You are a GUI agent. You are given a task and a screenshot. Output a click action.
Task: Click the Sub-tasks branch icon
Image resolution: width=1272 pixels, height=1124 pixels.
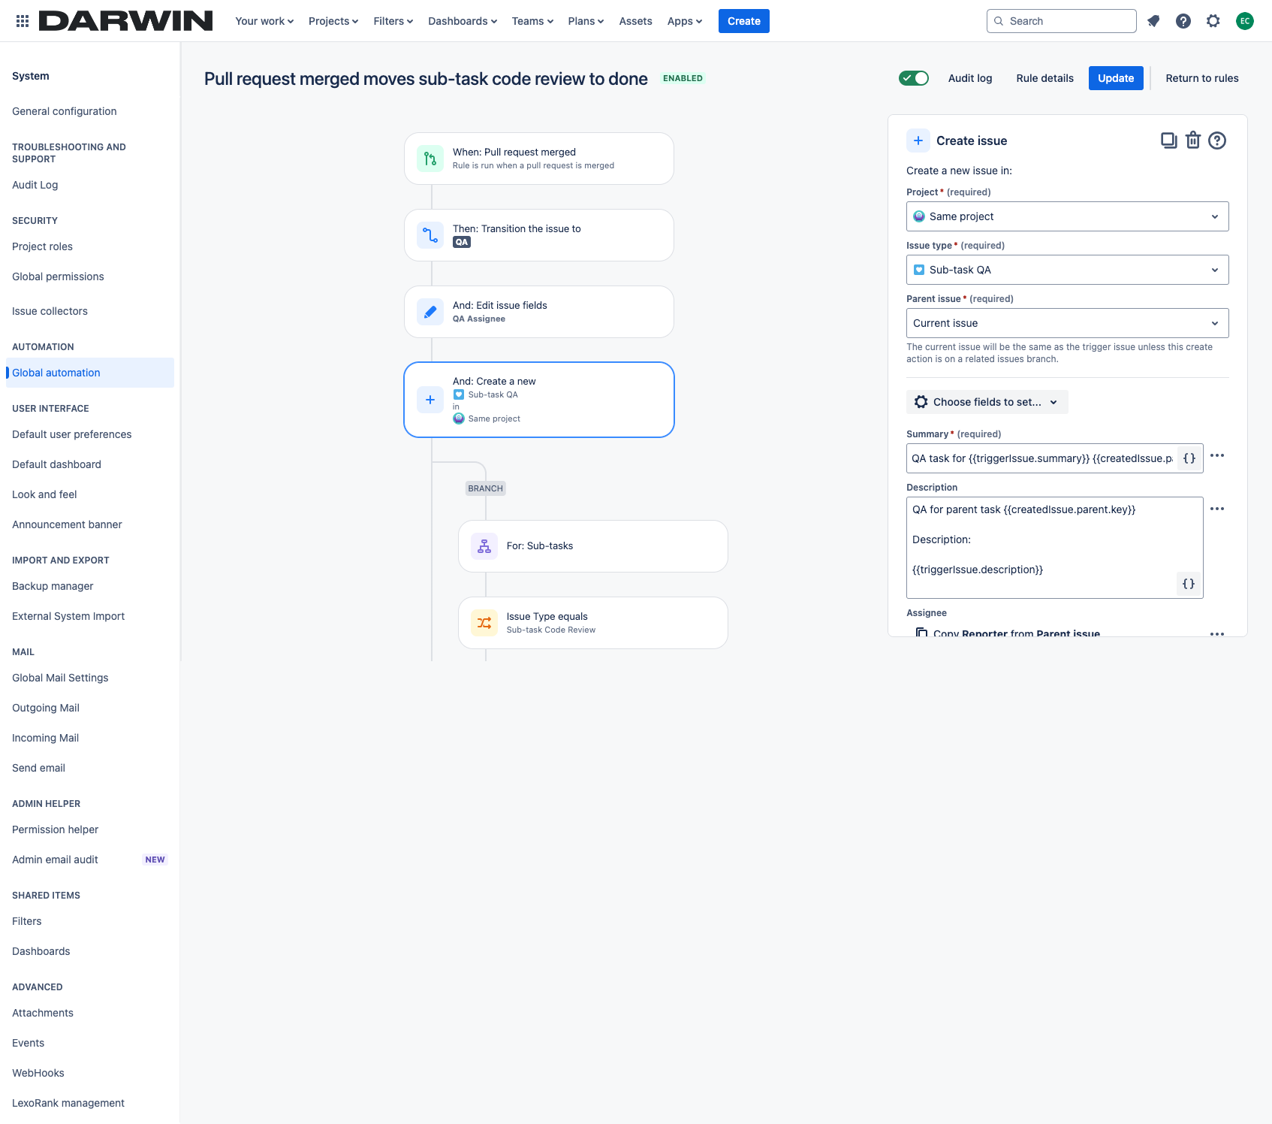(484, 546)
